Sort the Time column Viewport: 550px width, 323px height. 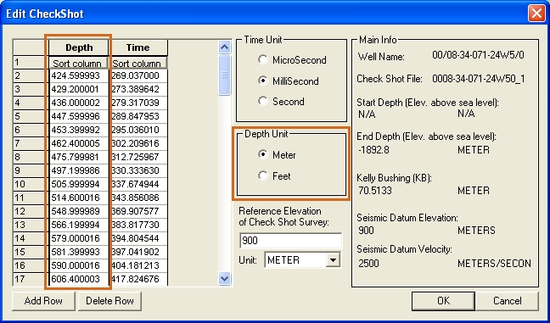137,63
